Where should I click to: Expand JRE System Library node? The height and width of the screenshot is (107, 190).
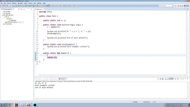tap(4, 22)
